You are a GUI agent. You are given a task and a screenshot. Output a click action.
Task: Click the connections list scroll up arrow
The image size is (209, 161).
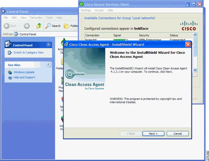(195, 35)
